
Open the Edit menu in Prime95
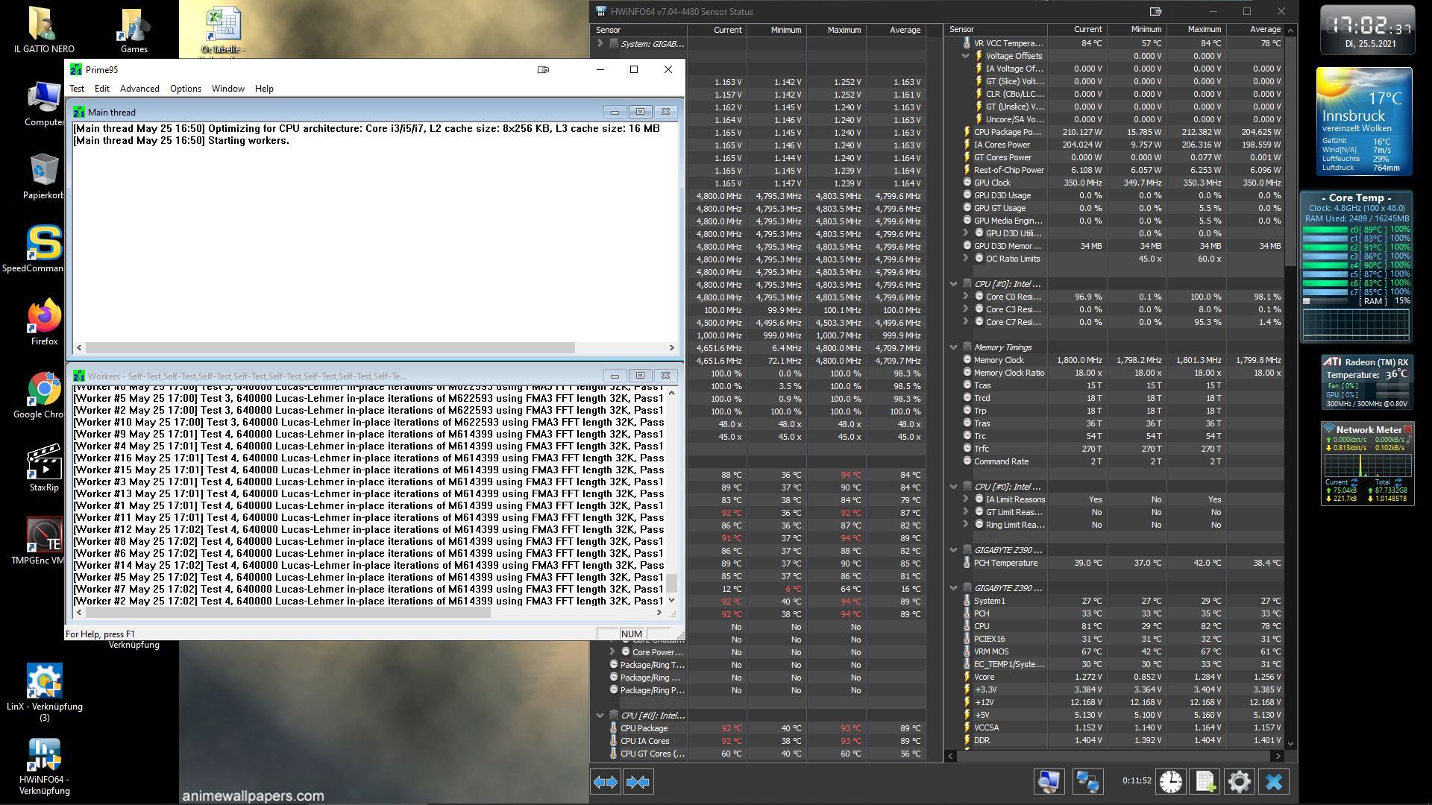(102, 88)
